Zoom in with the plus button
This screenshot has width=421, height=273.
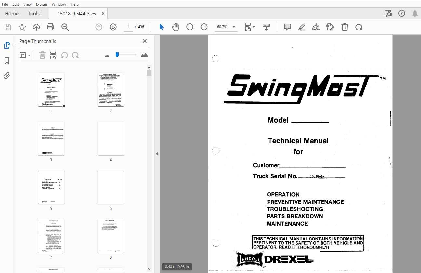tap(204, 27)
